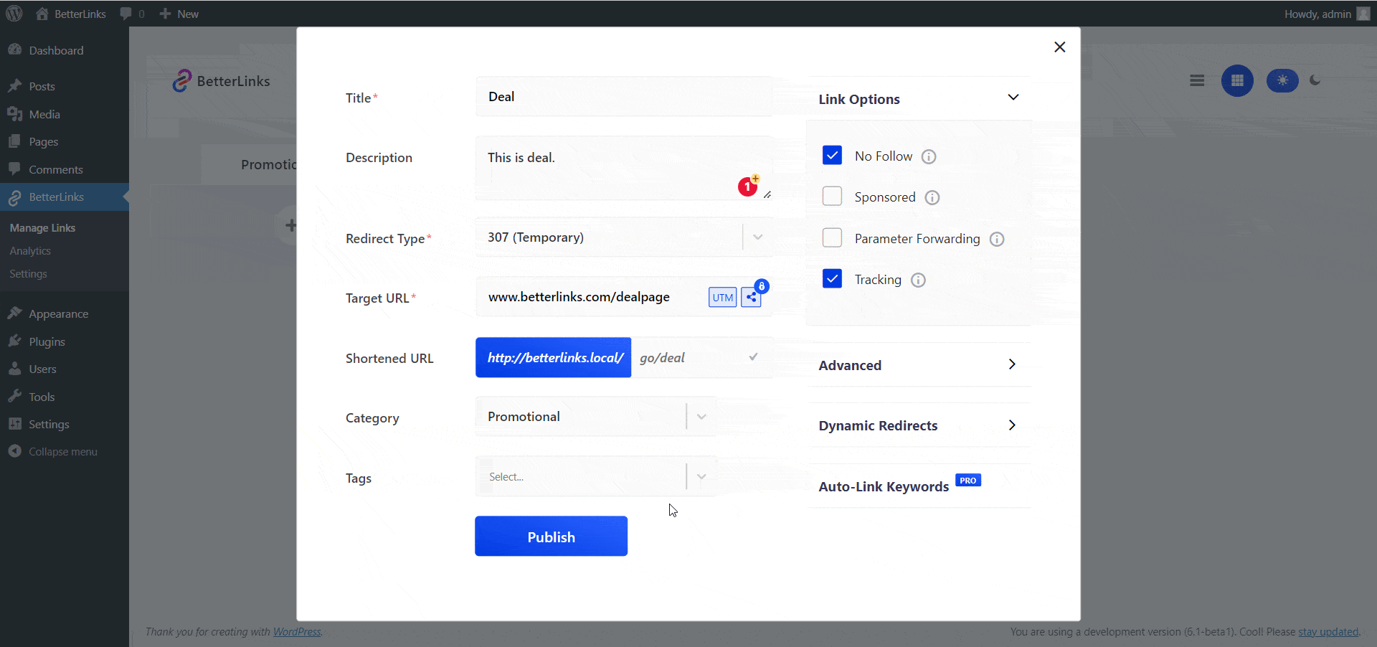
Task: Open the New menu in the admin bar
Action: coord(178,14)
